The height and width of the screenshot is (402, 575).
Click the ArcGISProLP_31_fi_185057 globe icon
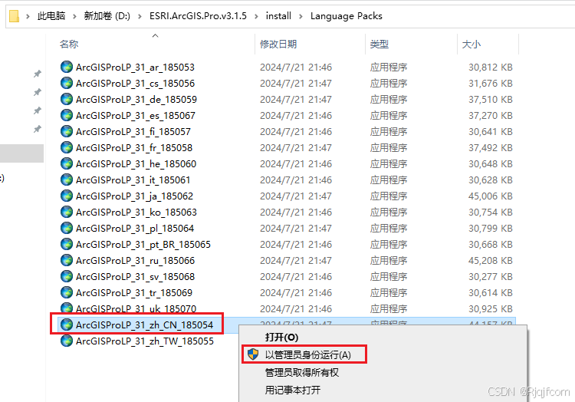pyautogui.click(x=67, y=131)
